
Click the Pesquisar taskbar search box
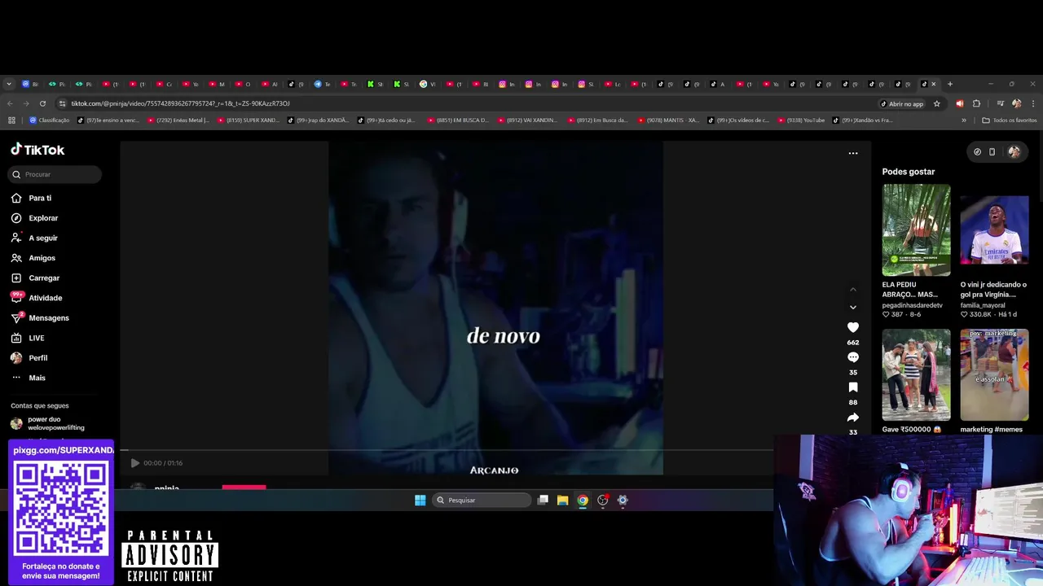[482, 501]
